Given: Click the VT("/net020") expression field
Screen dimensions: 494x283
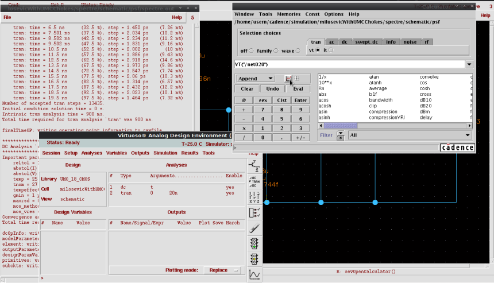Looking at the screenshot, I should [350, 64].
